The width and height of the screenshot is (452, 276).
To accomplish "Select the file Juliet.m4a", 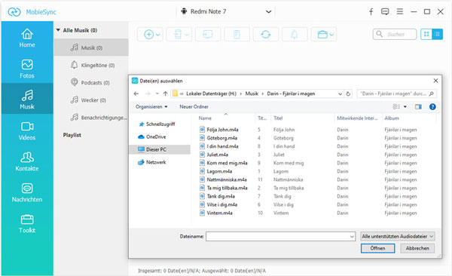I will point(217,155).
